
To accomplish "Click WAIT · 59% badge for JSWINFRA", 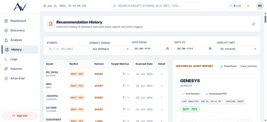I will tap(77, 98).
